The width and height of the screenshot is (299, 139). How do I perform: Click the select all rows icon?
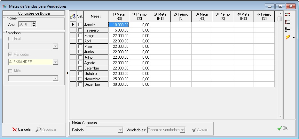287,22
